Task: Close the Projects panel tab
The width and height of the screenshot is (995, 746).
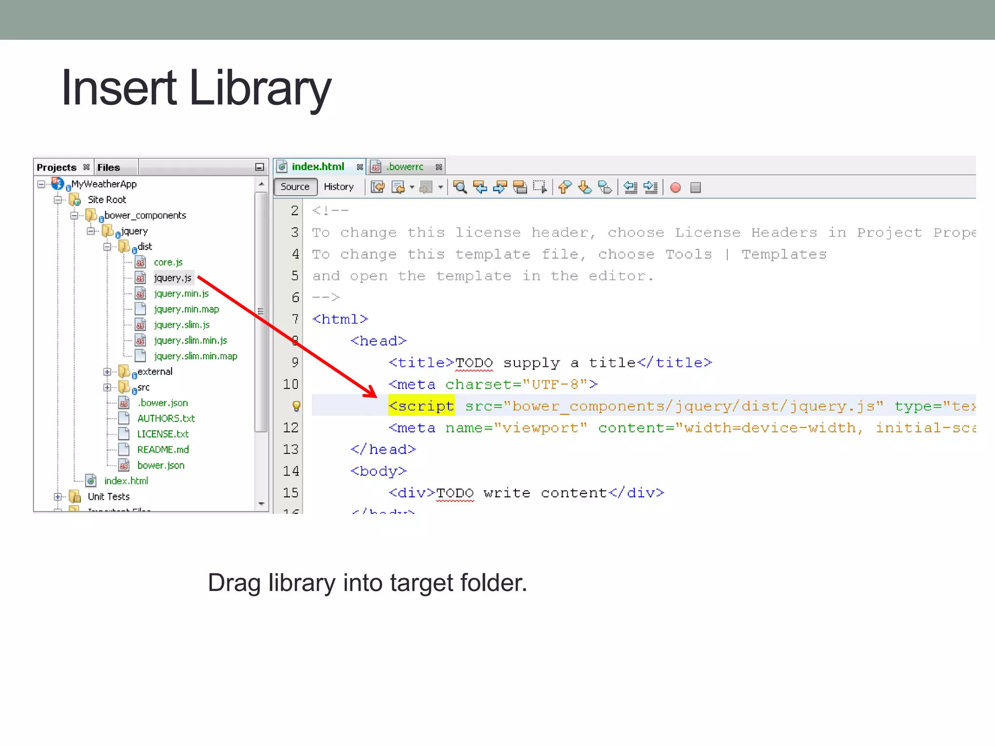Action: pos(86,167)
